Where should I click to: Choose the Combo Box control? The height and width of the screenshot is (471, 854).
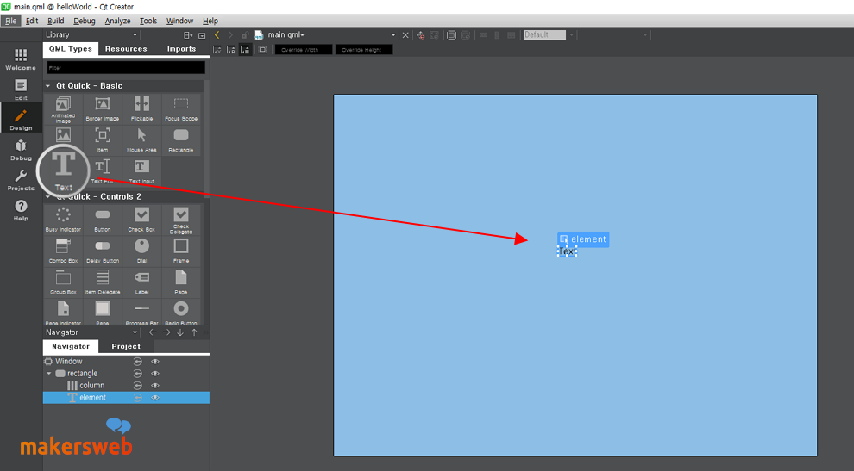coord(63,251)
